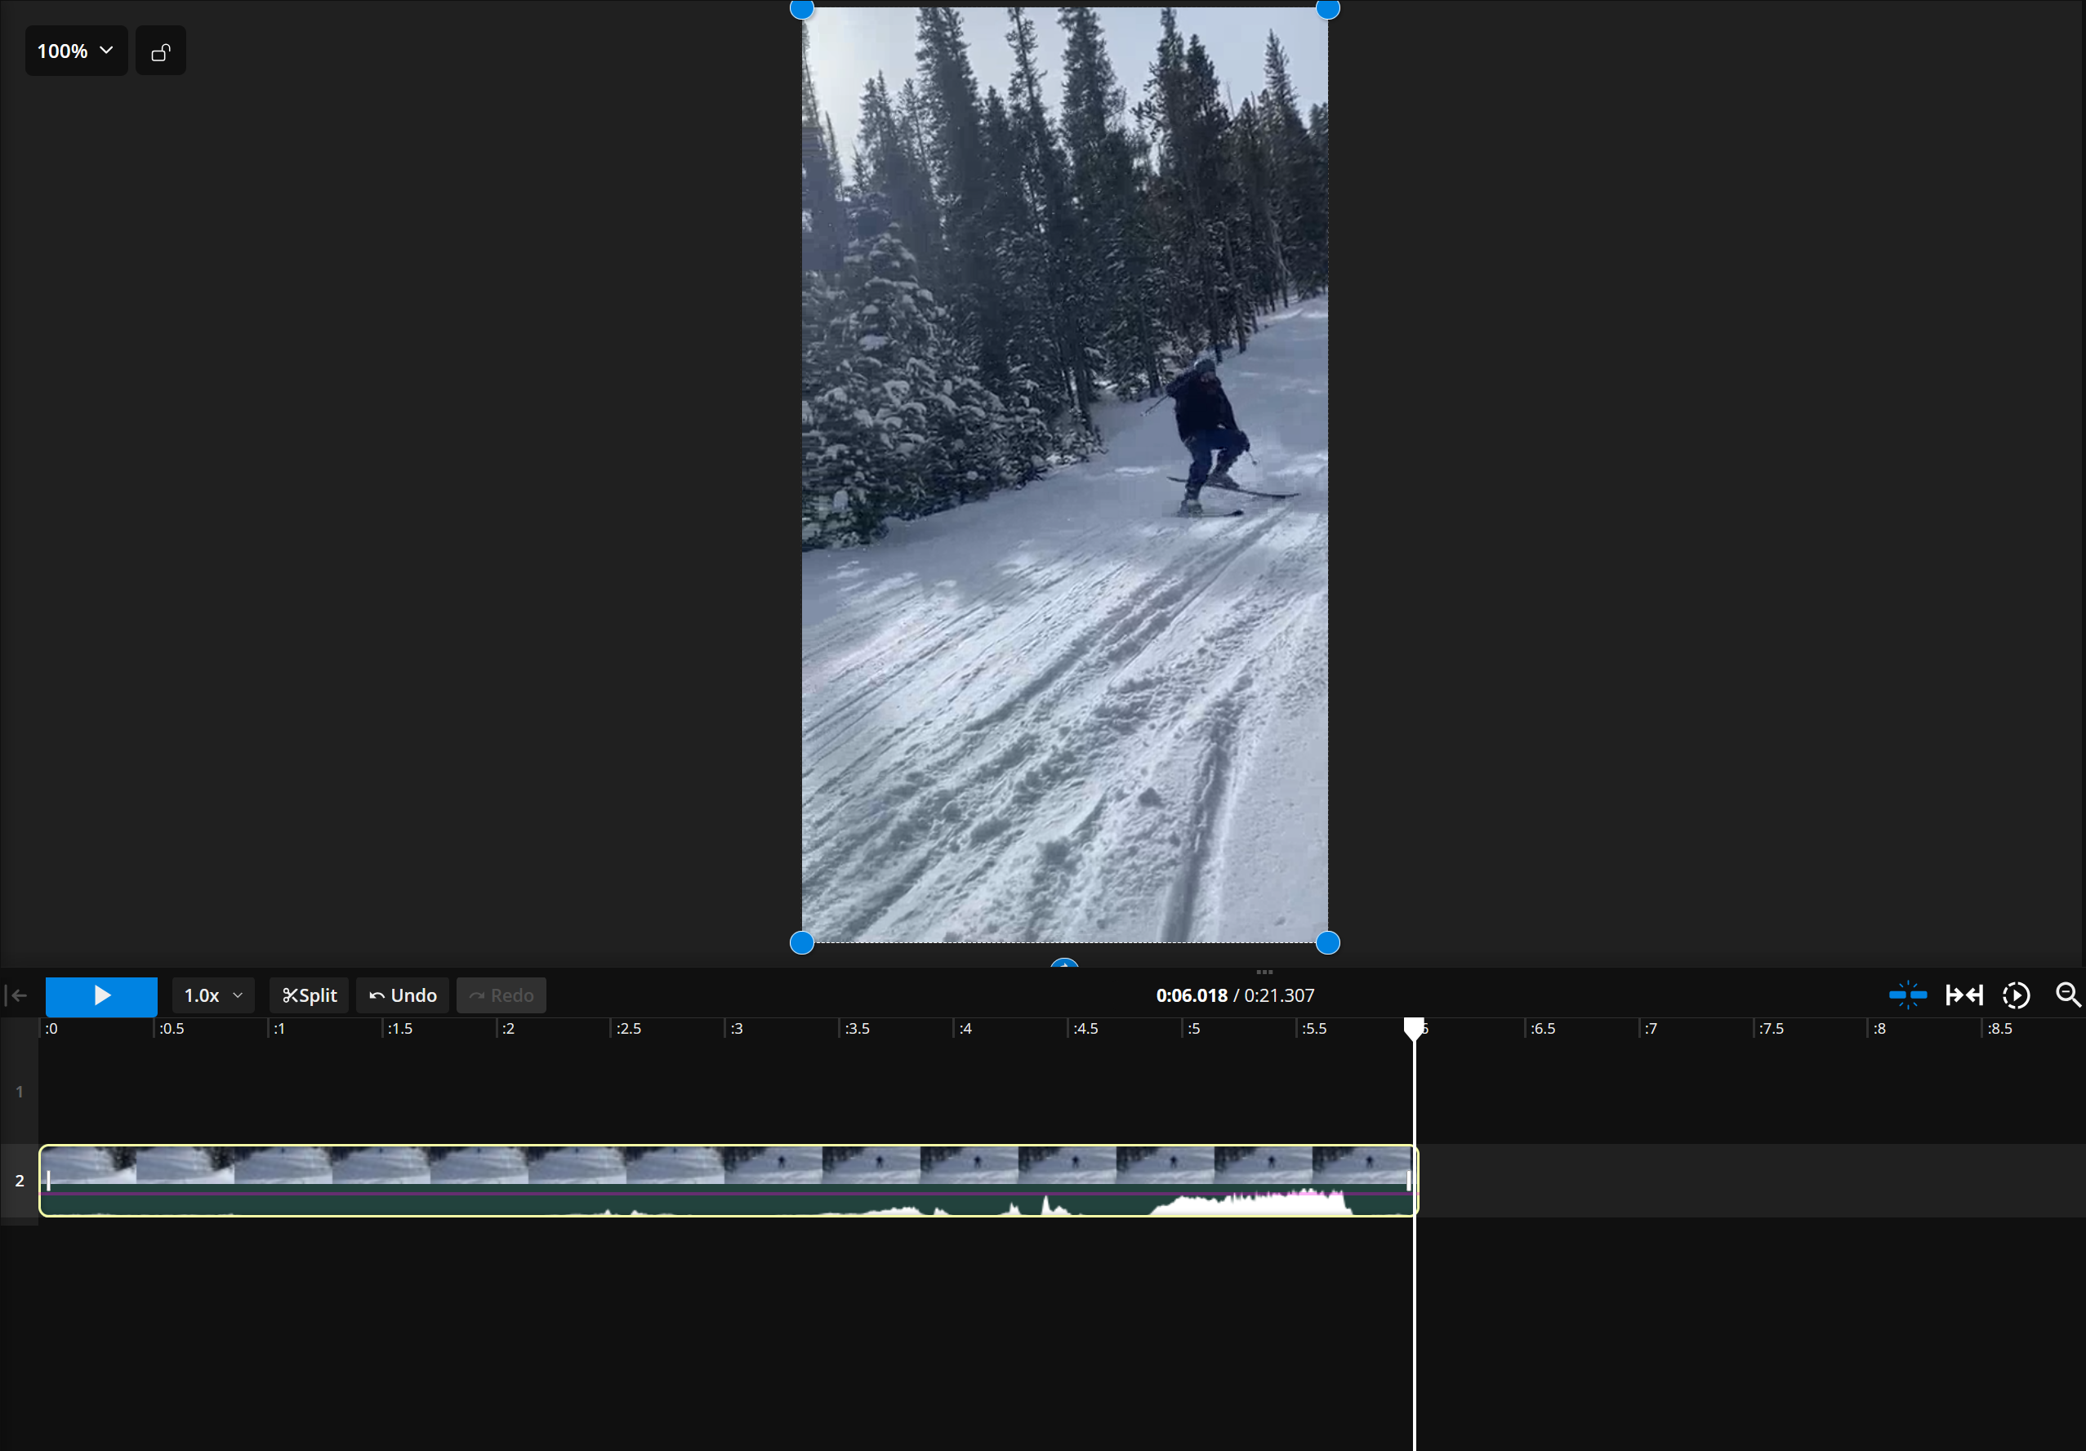This screenshot has height=1451, width=2086.
Task: Select track 1 row label
Action: 19,1092
